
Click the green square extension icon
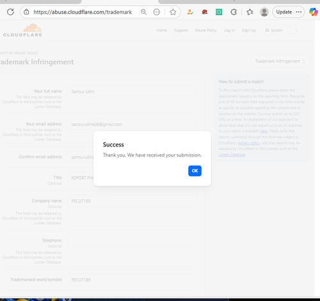pos(219,12)
